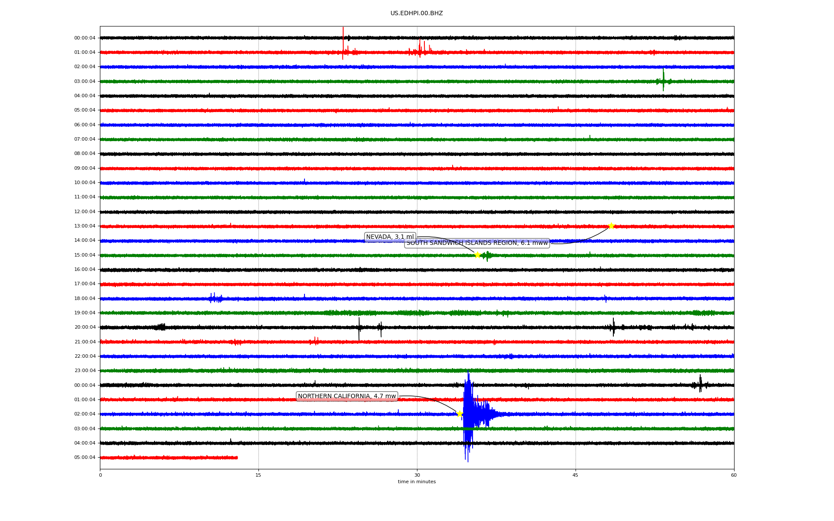
Task: Click the 21:00:04 time label
Action: pyautogui.click(x=85, y=342)
